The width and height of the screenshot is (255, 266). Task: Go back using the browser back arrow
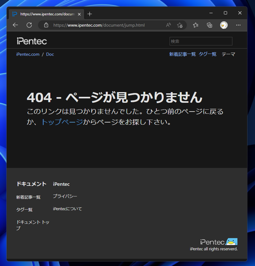pyautogui.click(x=15, y=25)
